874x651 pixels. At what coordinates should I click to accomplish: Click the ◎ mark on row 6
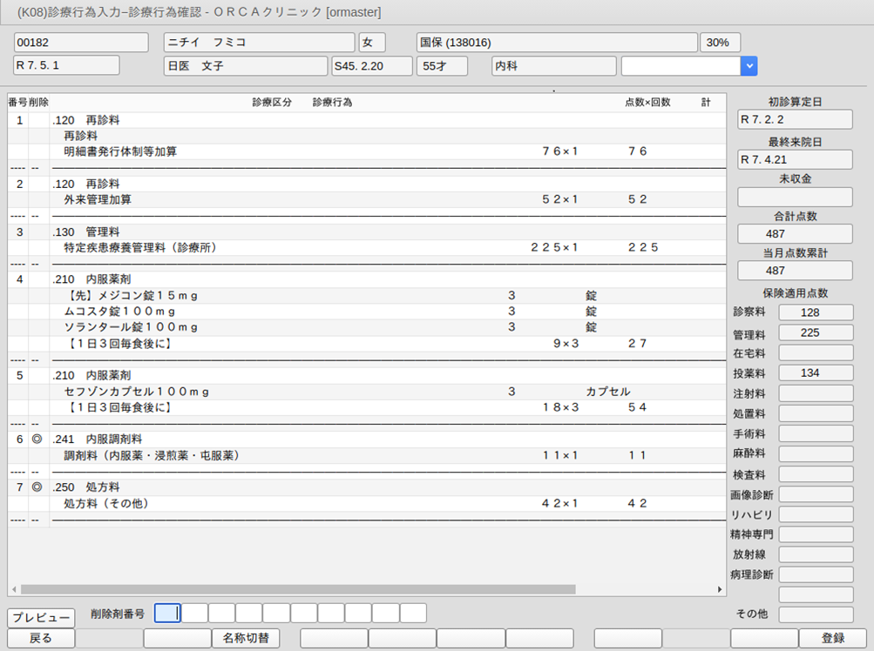pyautogui.click(x=37, y=439)
